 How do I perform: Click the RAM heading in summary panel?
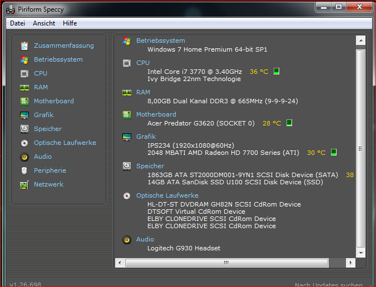[143, 92]
